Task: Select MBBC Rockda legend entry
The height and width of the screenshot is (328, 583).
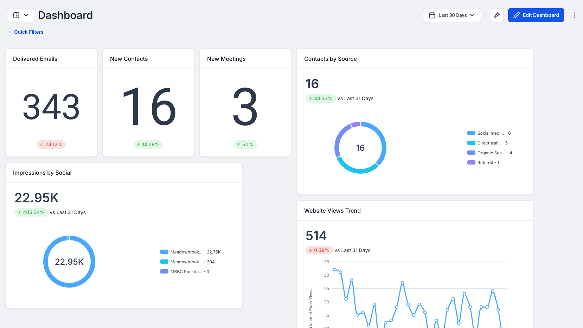Action: [185, 272]
